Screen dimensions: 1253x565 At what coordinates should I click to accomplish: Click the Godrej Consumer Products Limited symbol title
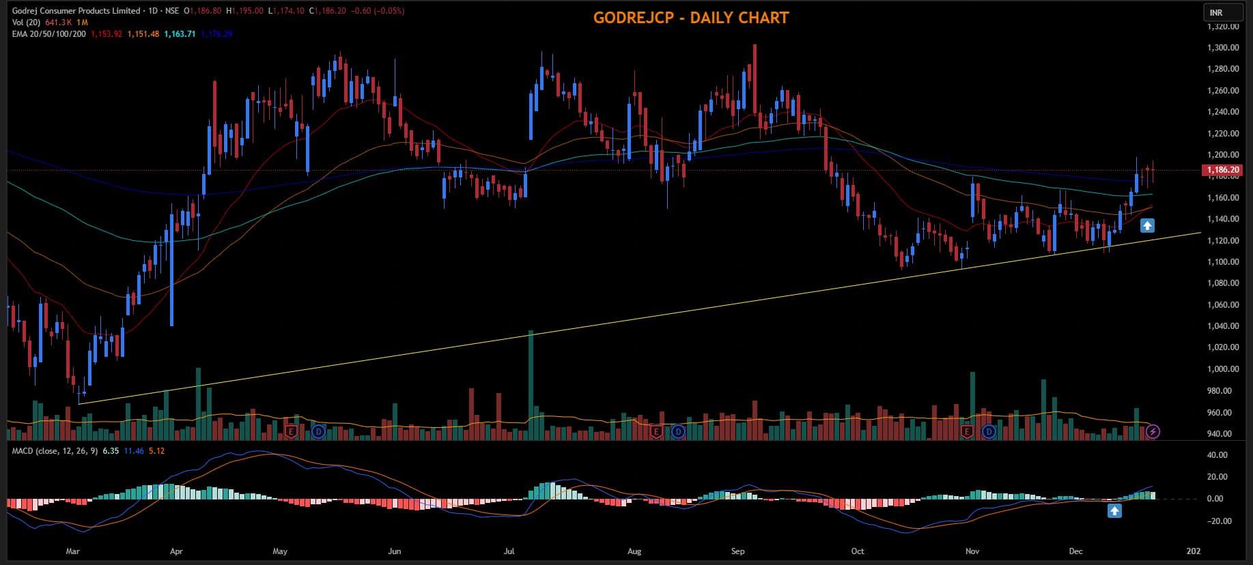75,11
